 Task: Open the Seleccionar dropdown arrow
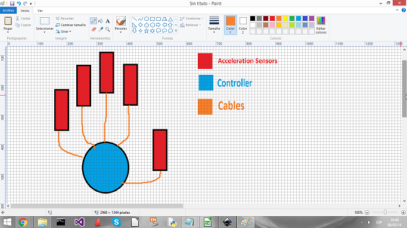pos(44,32)
